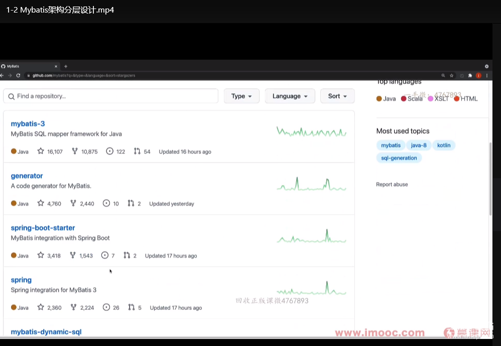Select the mybatis topic tag
This screenshot has width=501, height=346.
[391, 145]
